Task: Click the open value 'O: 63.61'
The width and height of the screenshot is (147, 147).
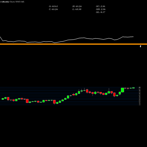Action: pos(53,6)
